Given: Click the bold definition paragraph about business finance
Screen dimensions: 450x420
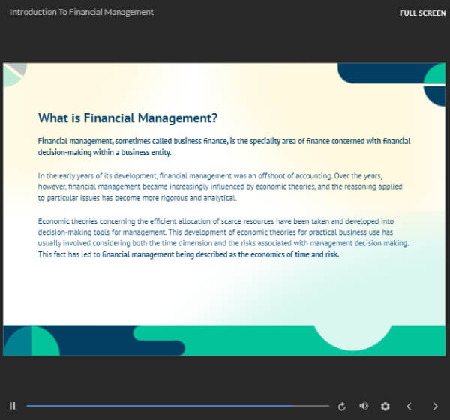Looking at the screenshot, I should 223,146.
